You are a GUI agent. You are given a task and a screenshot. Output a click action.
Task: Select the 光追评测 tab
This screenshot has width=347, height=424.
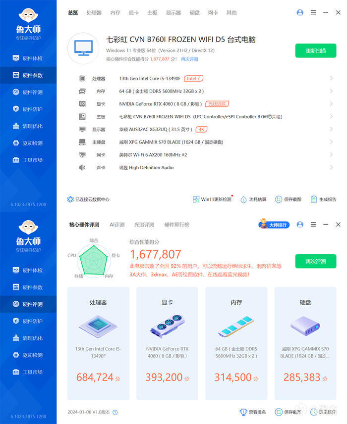click(144, 225)
